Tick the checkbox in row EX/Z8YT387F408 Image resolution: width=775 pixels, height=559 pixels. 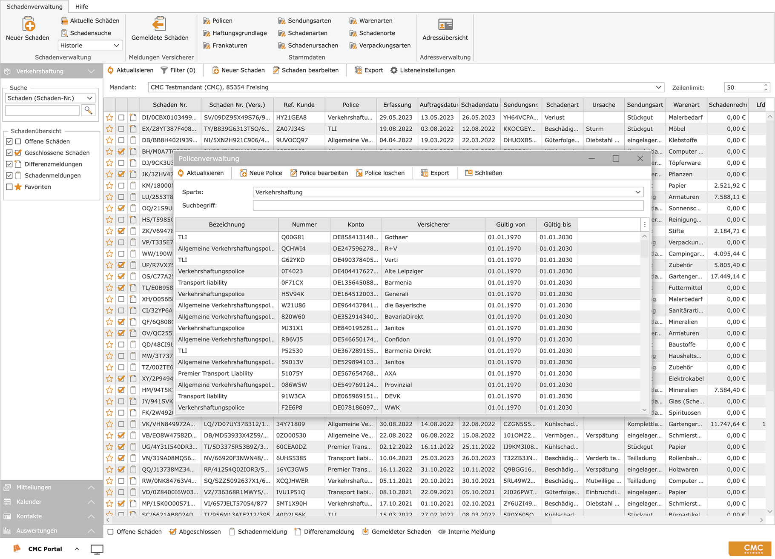click(121, 129)
